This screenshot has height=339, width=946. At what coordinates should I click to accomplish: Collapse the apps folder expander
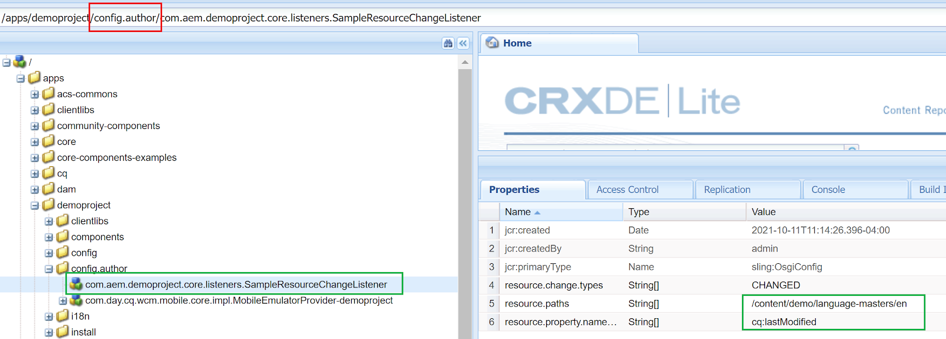point(21,78)
